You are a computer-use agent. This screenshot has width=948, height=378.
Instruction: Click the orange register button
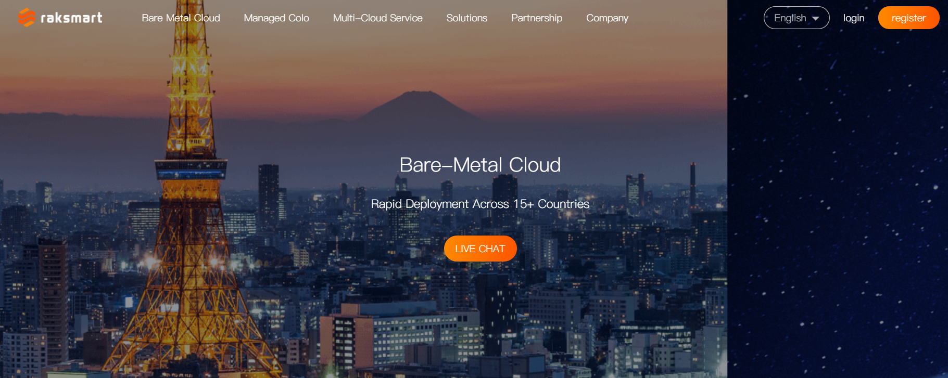[x=908, y=18]
